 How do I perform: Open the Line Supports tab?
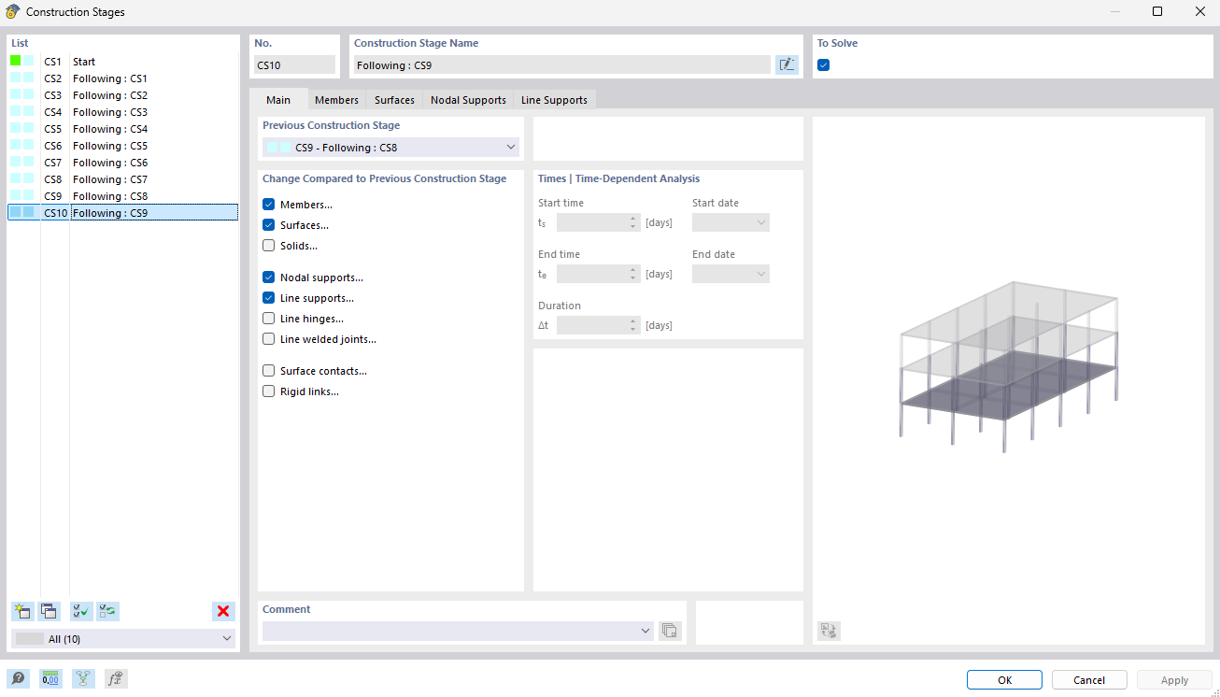[553, 99]
